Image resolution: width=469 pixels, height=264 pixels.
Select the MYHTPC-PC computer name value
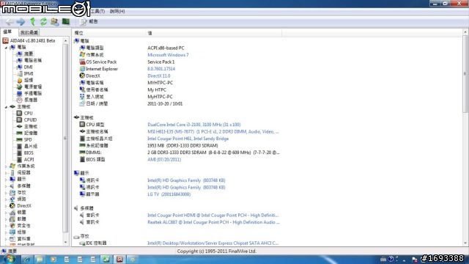tap(160, 83)
